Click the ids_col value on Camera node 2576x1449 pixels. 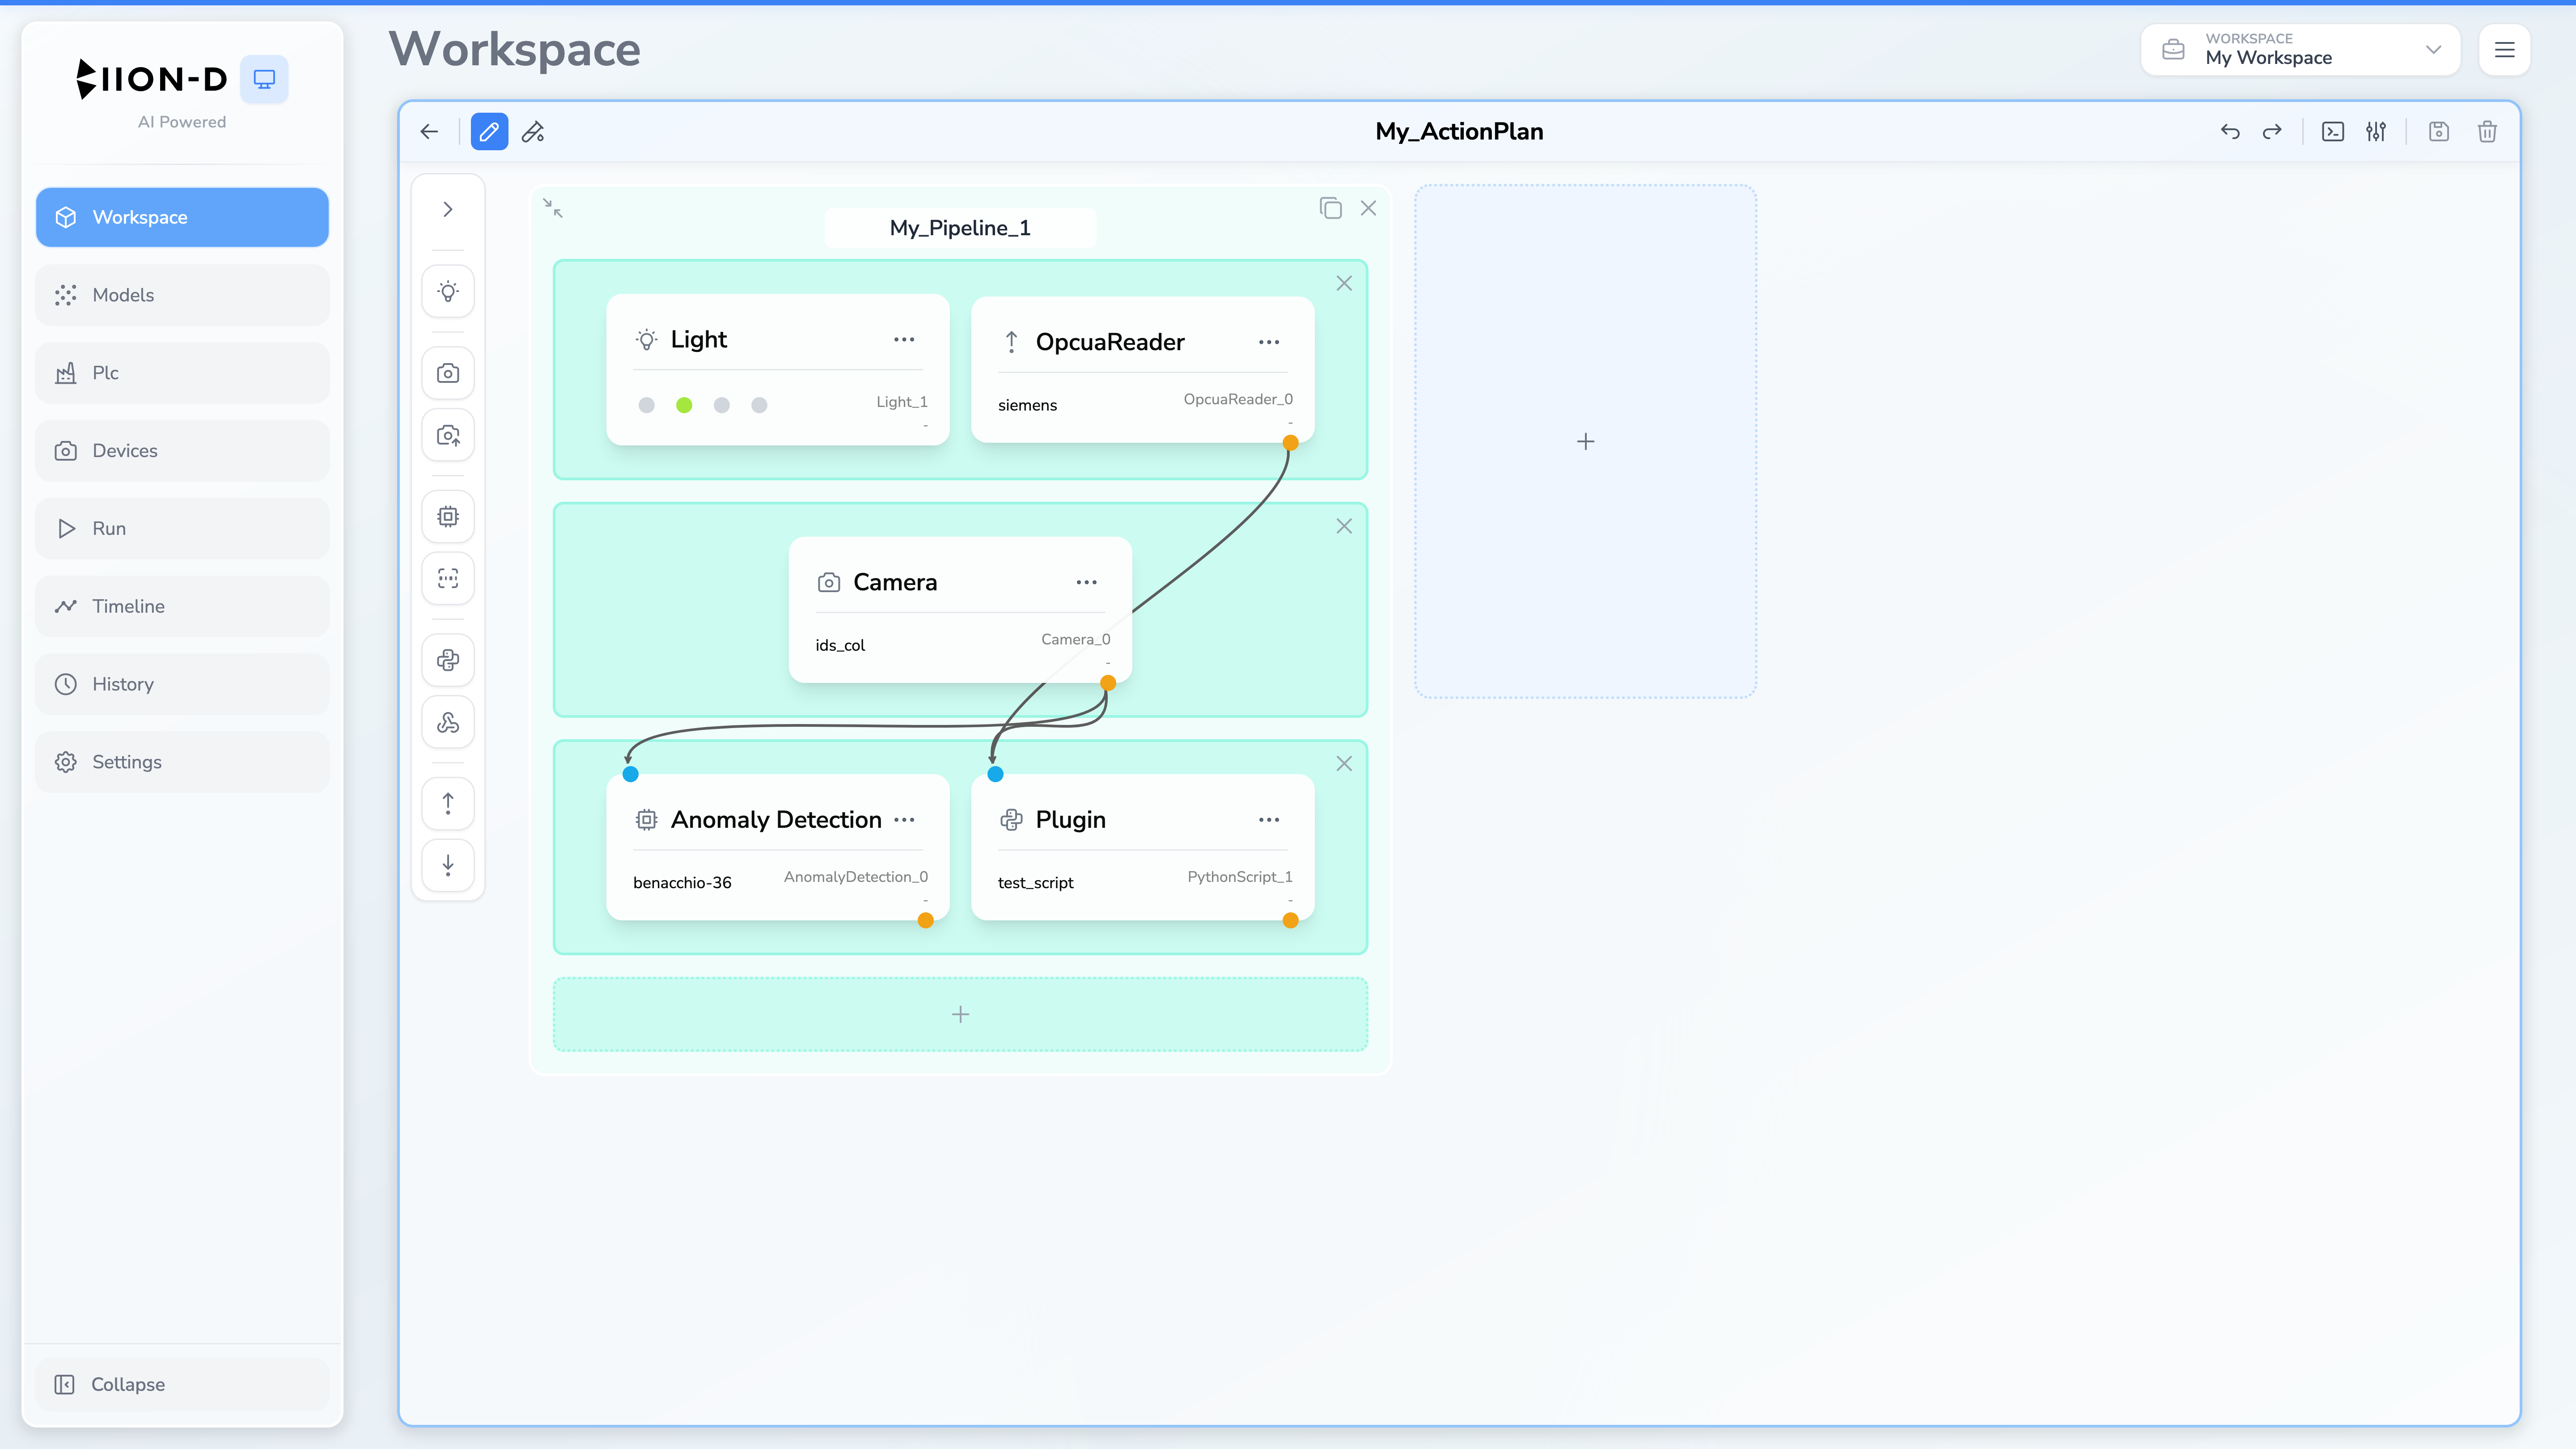point(840,645)
